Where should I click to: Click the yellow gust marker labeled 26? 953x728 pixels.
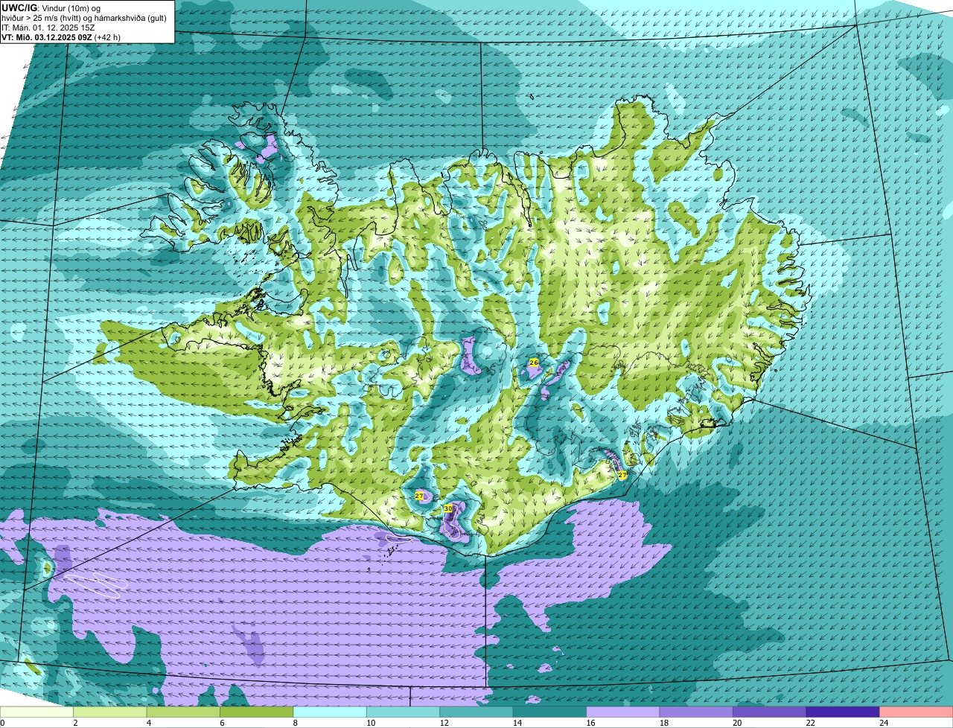click(533, 362)
